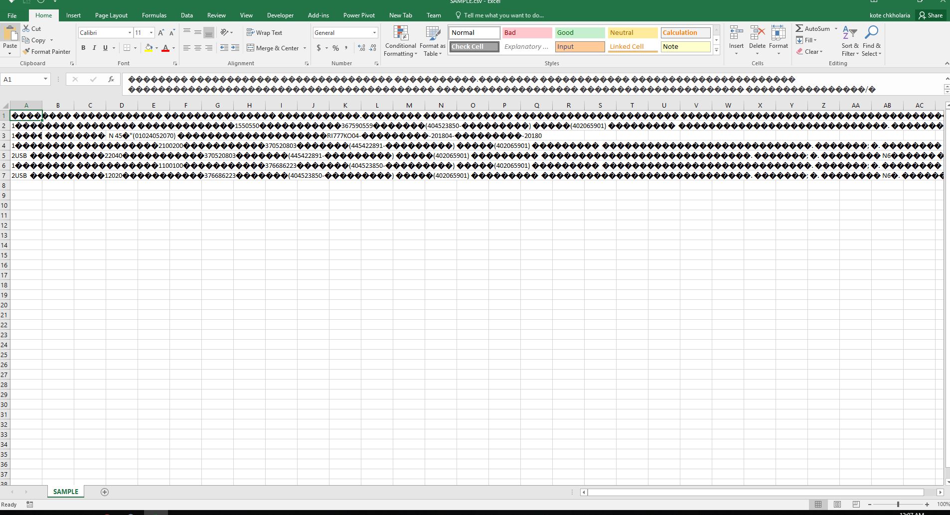Open Find & Select magnifier

click(871, 33)
